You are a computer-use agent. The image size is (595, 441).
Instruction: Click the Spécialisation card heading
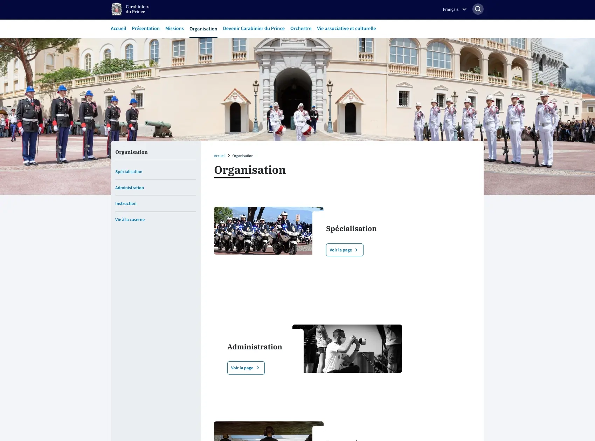point(351,229)
